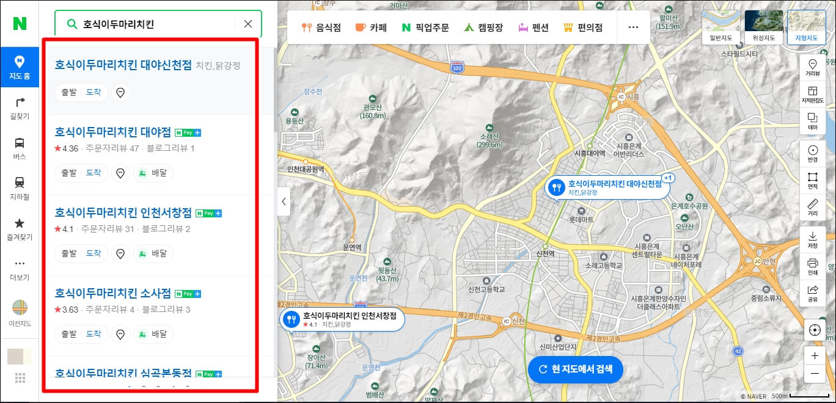Screen dimensions: 836x403
Task: Zoom out map with minus button
Action: point(815,374)
